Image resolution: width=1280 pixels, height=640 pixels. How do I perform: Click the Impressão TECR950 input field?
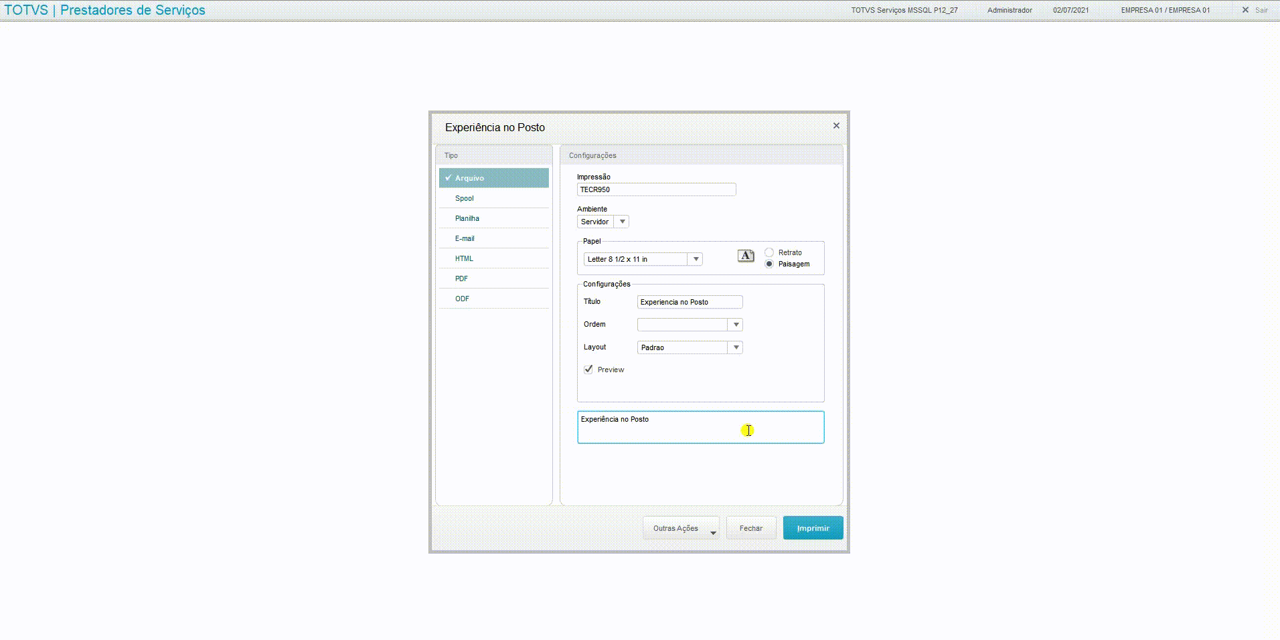click(x=657, y=189)
